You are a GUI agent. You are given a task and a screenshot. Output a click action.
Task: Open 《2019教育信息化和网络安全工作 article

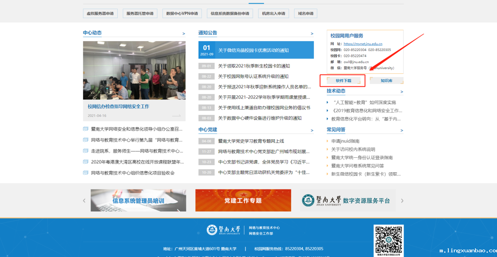point(367,111)
